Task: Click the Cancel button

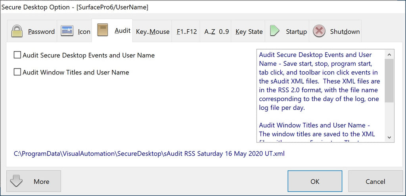Action: [375, 181]
